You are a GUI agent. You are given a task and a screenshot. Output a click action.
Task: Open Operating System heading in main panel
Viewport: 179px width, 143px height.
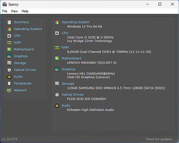pos(76,22)
